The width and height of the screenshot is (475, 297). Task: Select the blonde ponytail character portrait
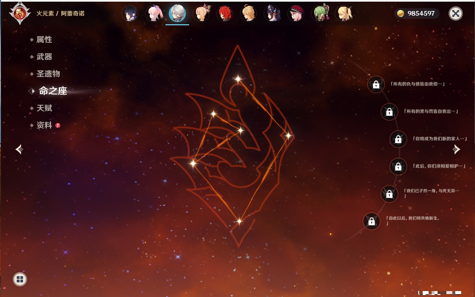201,13
